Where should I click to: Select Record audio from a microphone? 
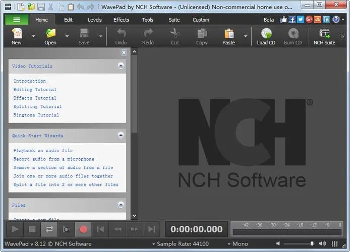53,159
